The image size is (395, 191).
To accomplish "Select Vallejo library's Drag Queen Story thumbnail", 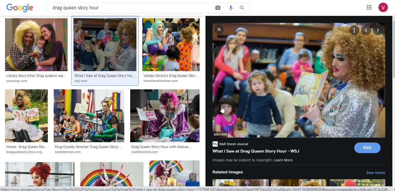I will coord(171,45).
